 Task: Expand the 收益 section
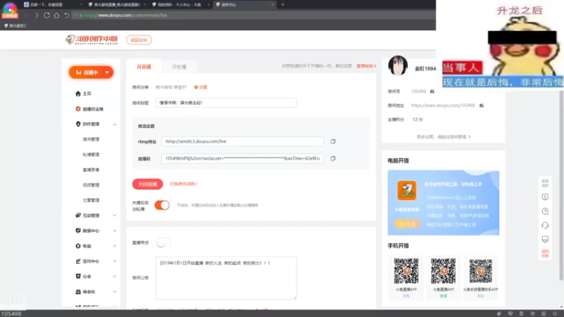pos(115,246)
